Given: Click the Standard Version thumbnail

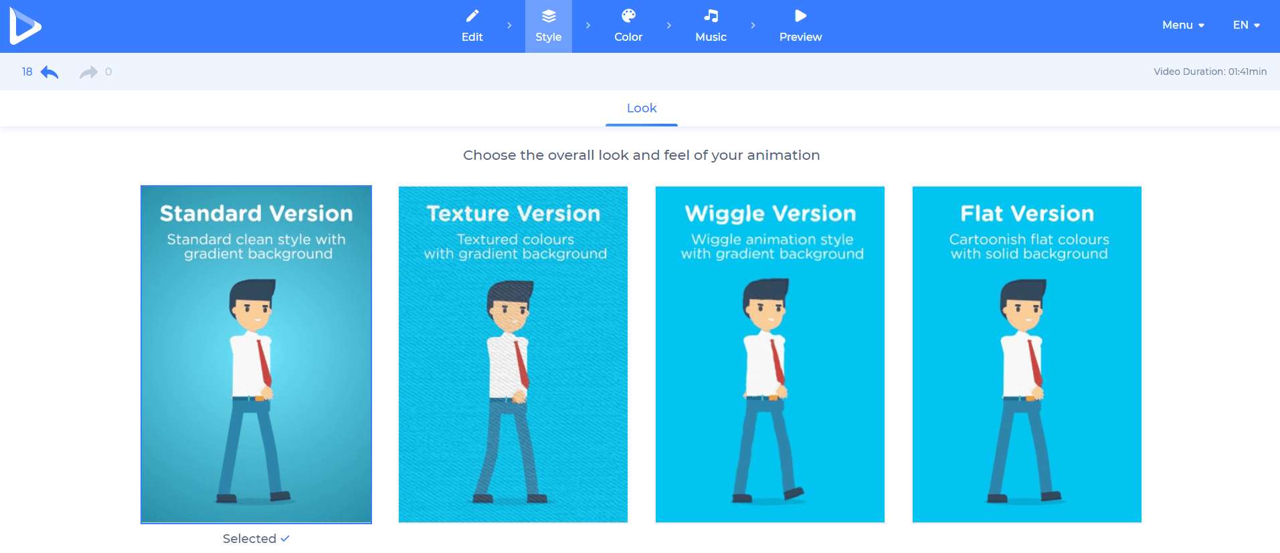Looking at the screenshot, I should click(256, 354).
